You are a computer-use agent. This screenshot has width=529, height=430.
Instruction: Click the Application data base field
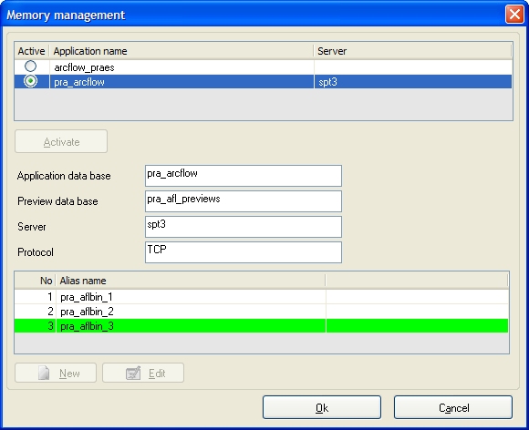coord(244,176)
